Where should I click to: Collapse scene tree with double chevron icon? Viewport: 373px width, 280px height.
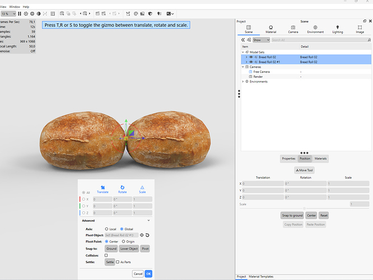pos(243,40)
